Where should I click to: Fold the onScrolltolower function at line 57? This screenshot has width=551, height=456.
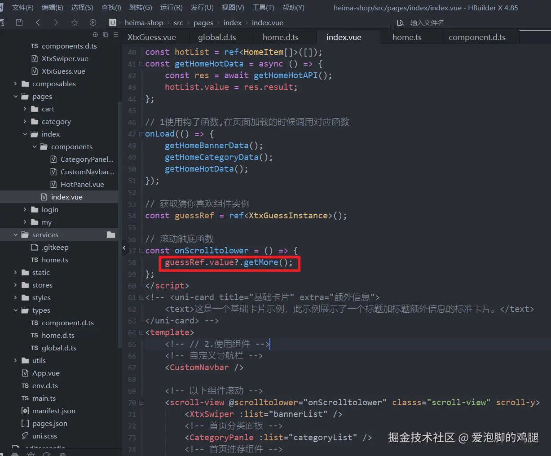(141, 251)
